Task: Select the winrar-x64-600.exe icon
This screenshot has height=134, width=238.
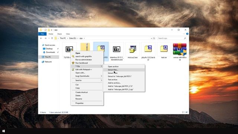Action: (x=180, y=49)
